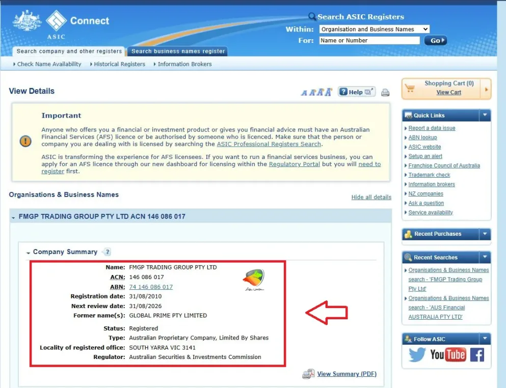Viewport: 506px width, 388px height.
Task: Open ABN lookup quick link
Action: coord(422,137)
